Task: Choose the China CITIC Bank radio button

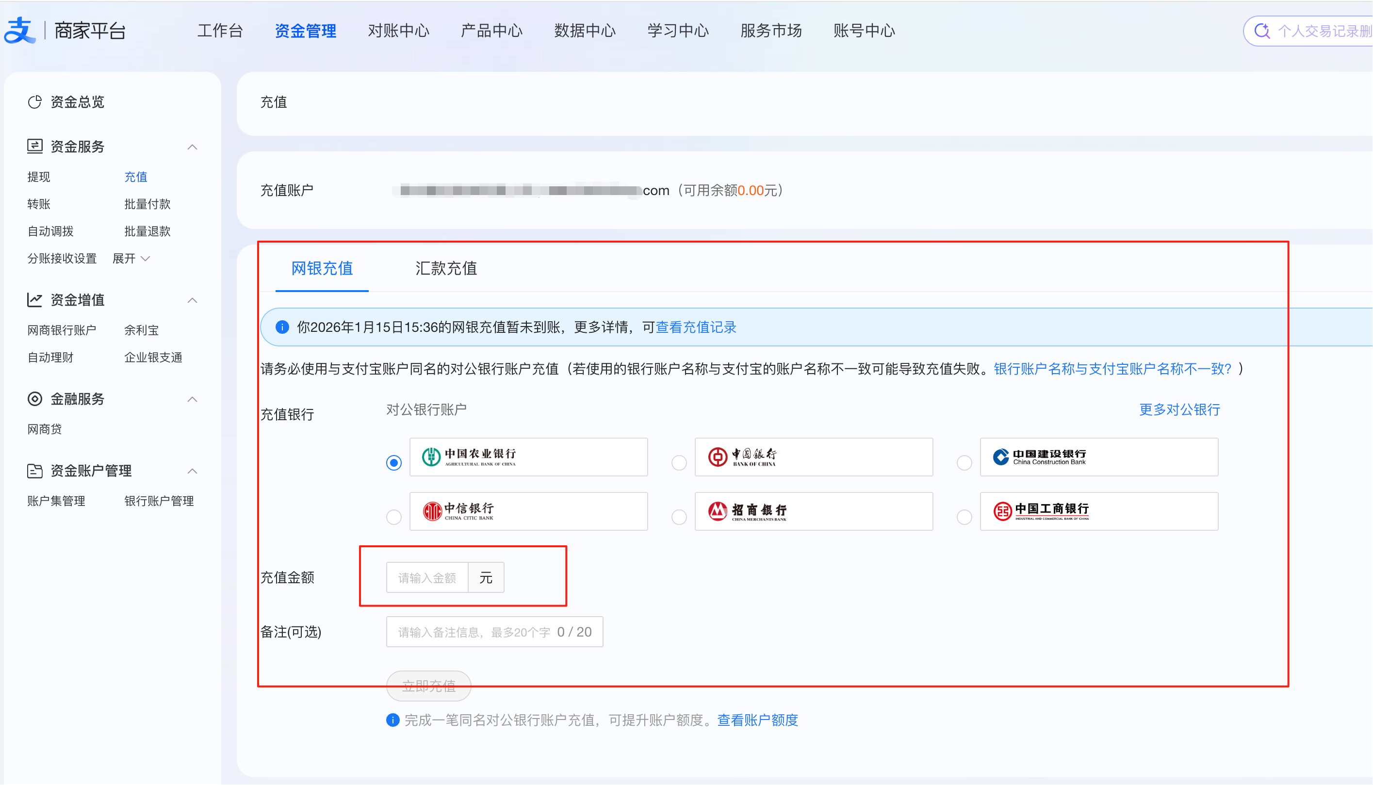Action: pyautogui.click(x=393, y=517)
